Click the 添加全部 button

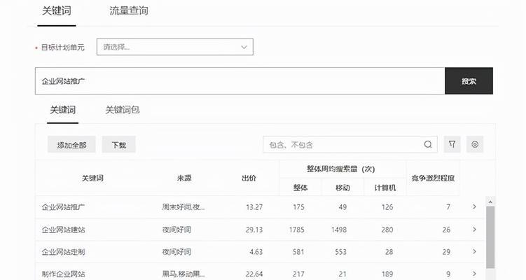(71, 144)
